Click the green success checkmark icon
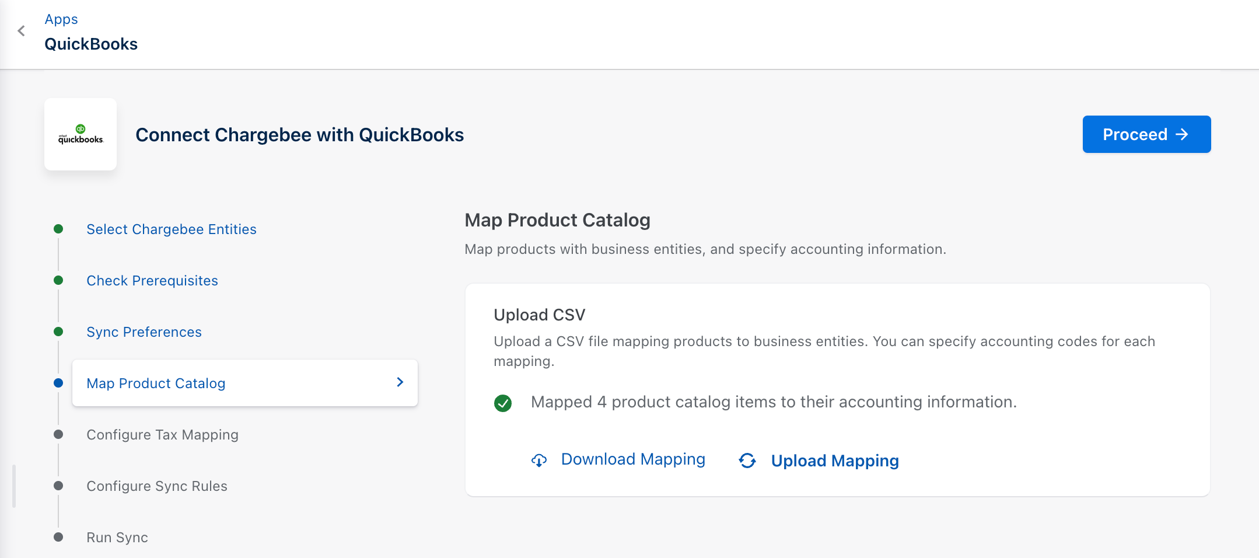1259x558 pixels. click(x=503, y=403)
